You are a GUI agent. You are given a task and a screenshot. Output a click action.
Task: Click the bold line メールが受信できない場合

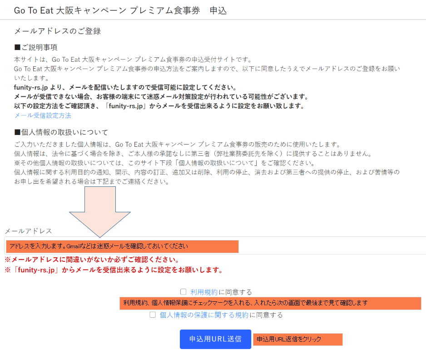(161, 97)
